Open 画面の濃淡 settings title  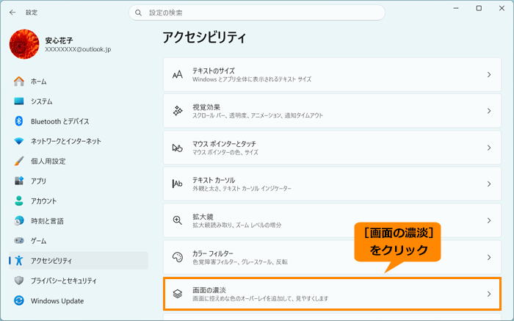[x=209, y=290]
